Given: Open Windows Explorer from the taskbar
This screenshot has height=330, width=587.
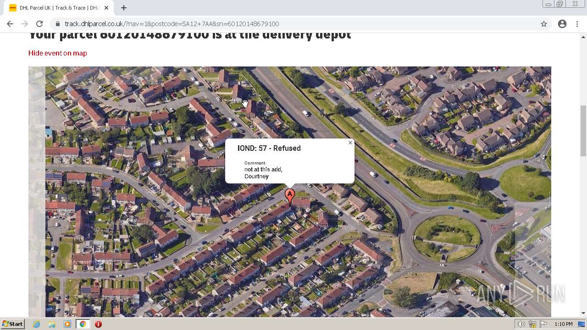Looking at the screenshot, I should tap(52, 324).
